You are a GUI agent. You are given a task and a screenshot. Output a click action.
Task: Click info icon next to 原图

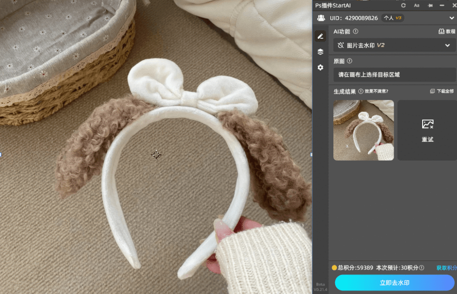(349, 61)
